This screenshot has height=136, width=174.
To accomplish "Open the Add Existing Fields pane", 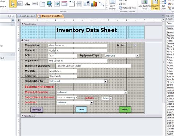I will pyautogui.click(x=144, y=5).
